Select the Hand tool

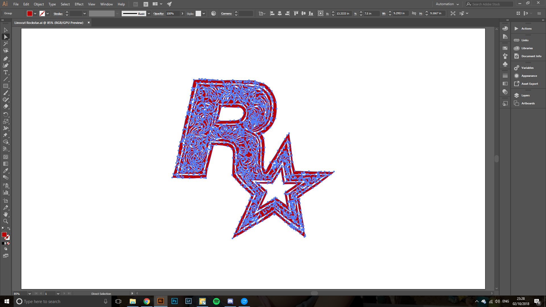(x=5, y=214)
